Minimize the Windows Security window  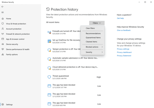(x=139, y=2)
